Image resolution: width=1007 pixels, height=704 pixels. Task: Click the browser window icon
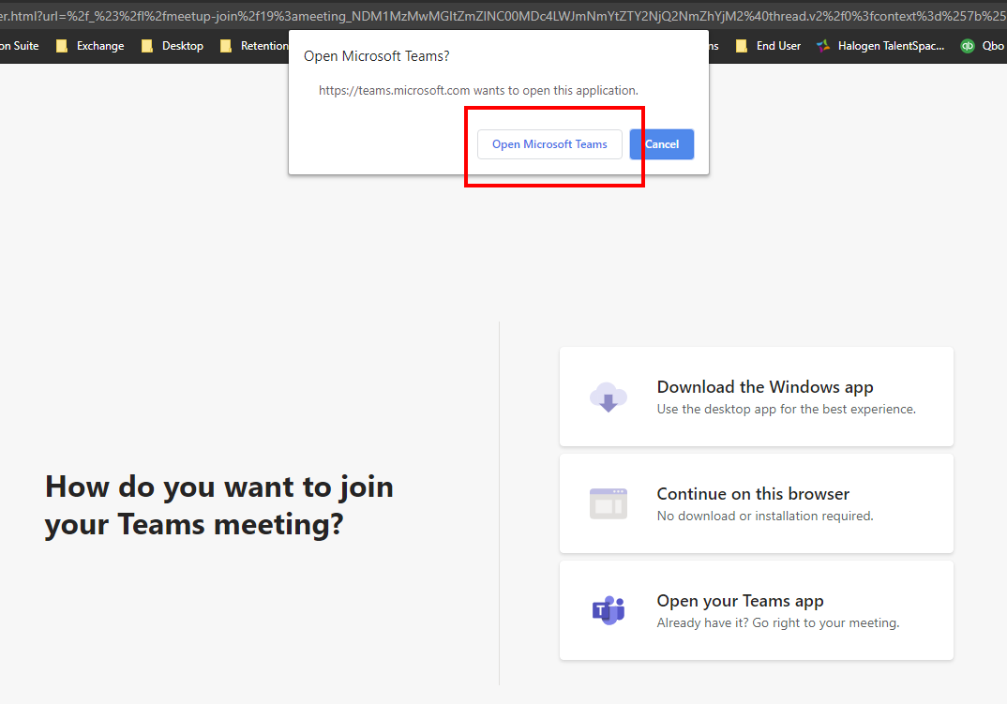[x=609, y=503]
